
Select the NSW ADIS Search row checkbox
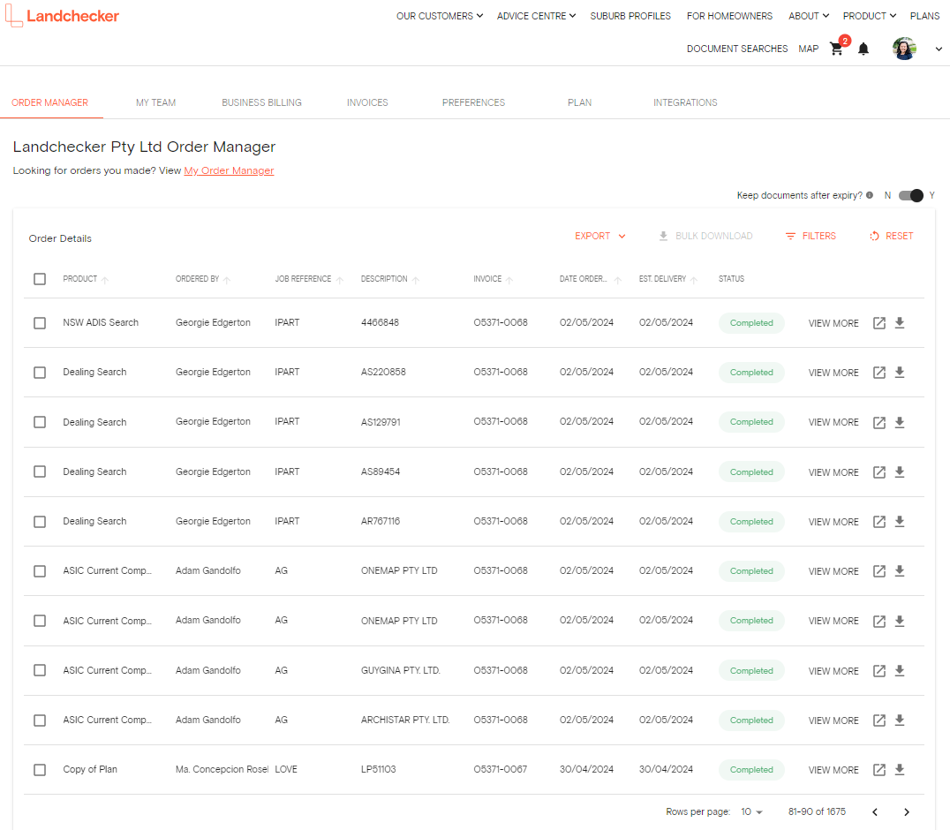(x=40, y=323)
